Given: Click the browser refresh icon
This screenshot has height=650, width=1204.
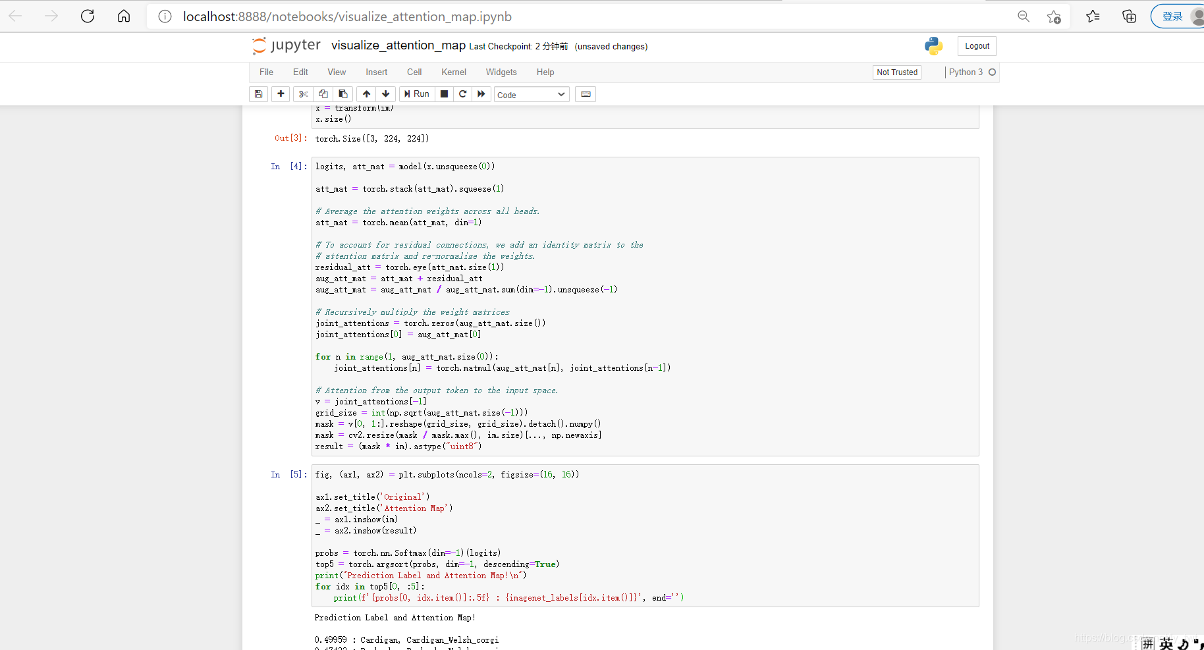Looking at the screenshot, I should (88, 16).
